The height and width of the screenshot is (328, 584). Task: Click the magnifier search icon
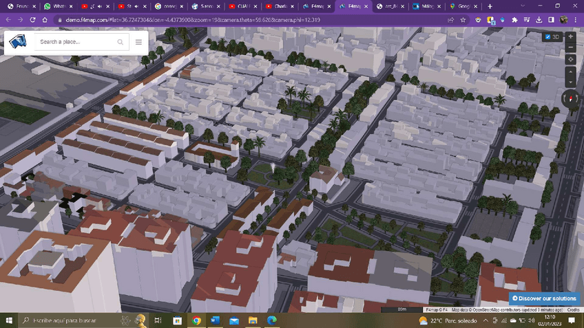(x=121, y=42)
